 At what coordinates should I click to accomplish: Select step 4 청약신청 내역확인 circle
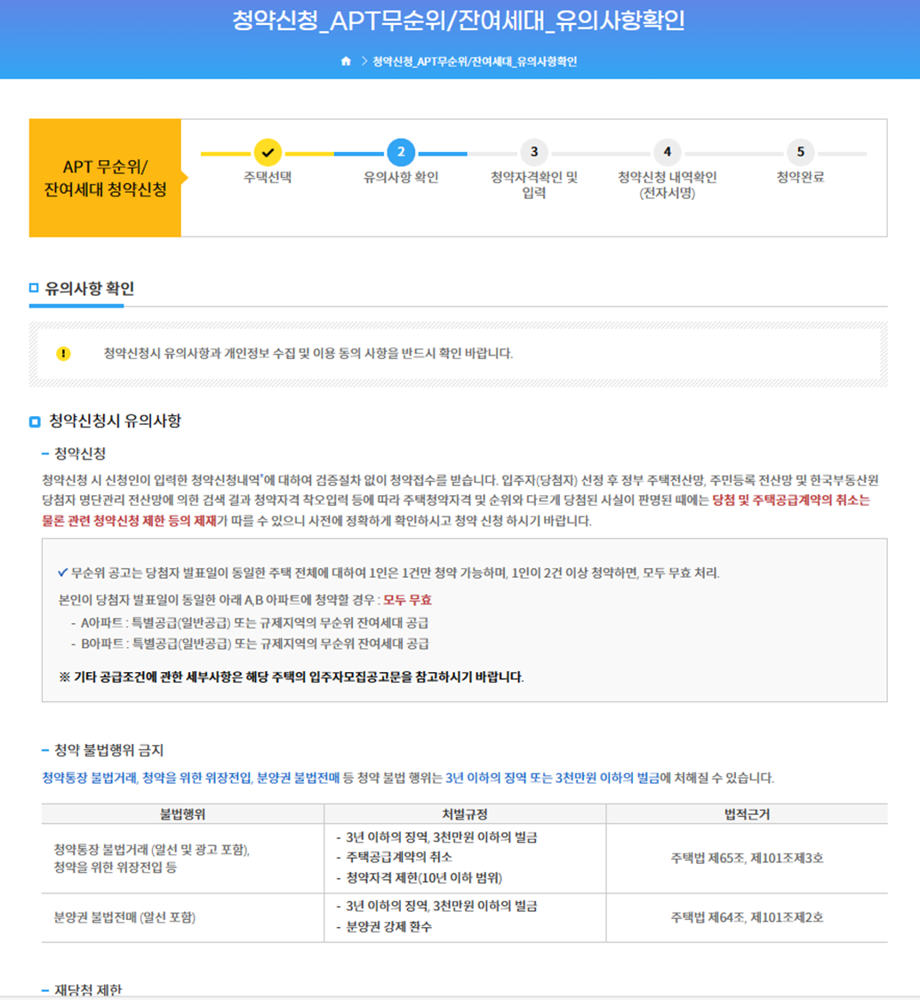tap(668, 153)
